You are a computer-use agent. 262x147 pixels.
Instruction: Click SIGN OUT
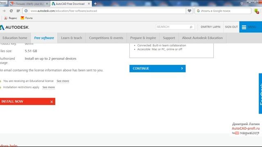point(231,27)
